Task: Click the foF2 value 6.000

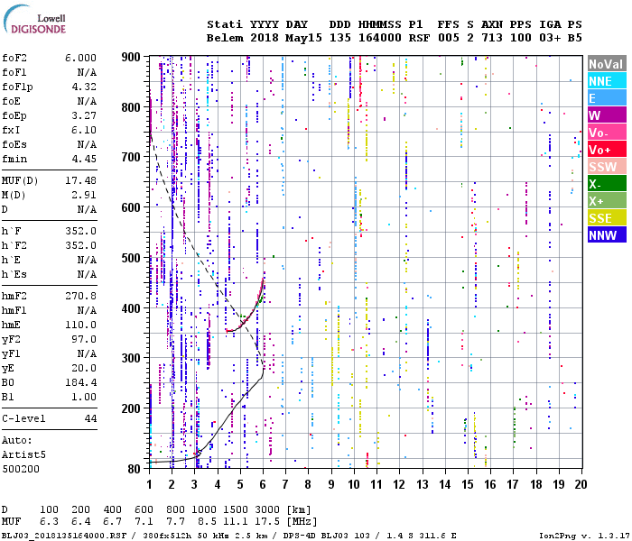Action: click(x=80, y=58)
